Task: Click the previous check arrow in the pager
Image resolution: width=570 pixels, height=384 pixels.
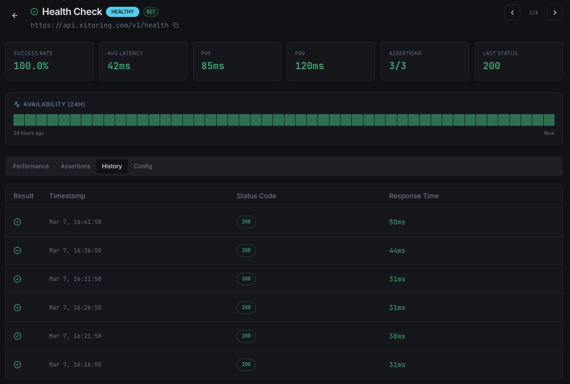Action: point(512,12)
